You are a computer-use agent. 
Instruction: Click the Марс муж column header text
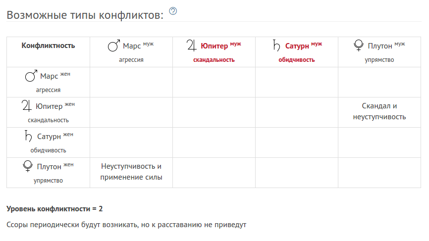138,46
